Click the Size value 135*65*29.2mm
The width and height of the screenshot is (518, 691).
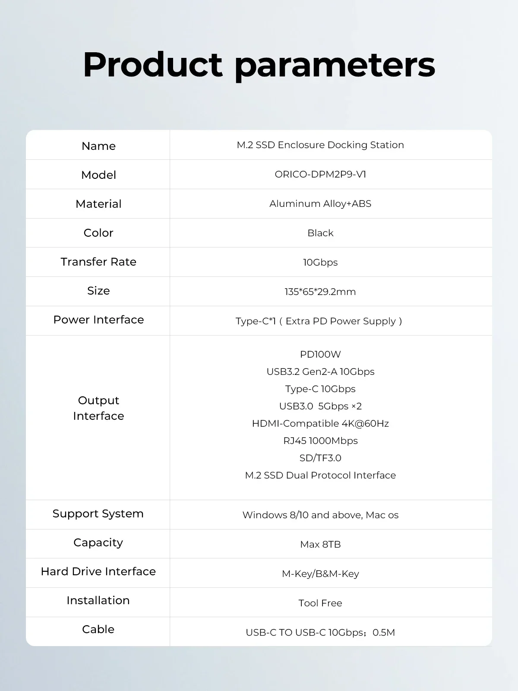[320, 292]
